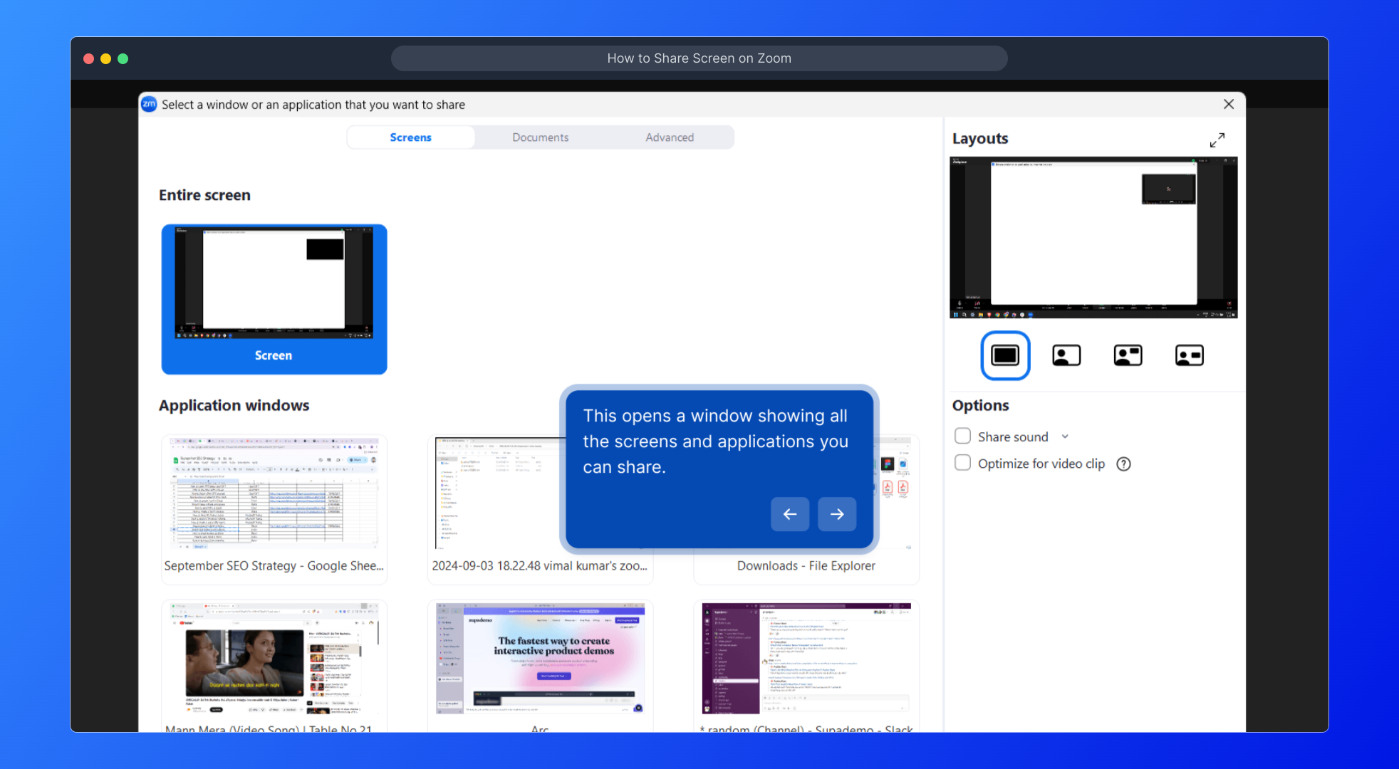The width and height of the screenshot is (1399, 769).
Task: Click the help icon beside Optimize for video clip
Action: click(1123, 464)
